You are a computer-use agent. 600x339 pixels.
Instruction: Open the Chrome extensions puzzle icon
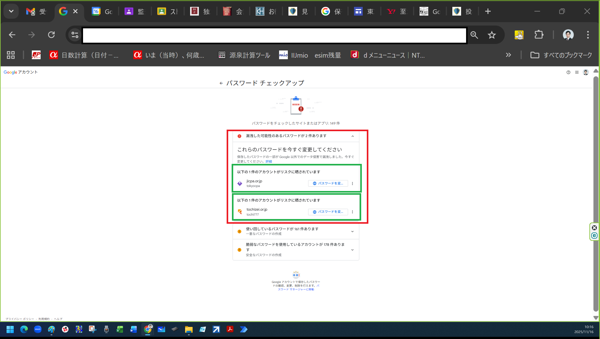[539, 35]
